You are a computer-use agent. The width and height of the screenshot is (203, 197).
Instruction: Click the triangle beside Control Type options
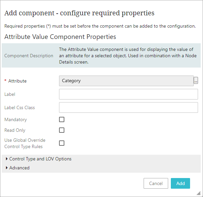point(7,159)
